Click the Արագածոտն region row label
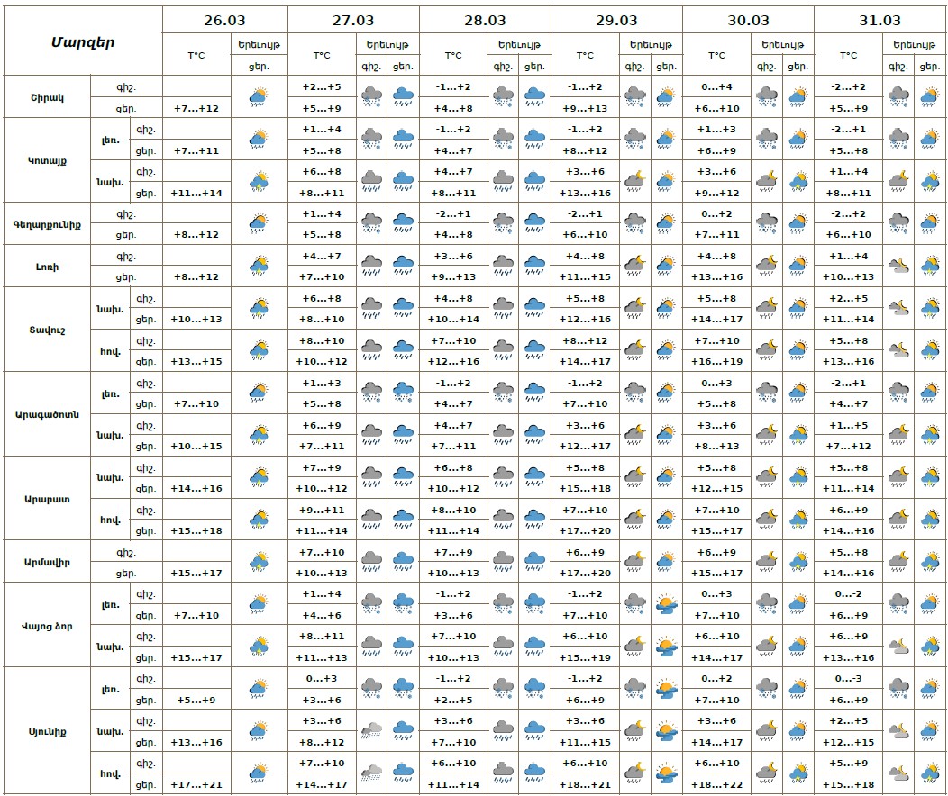This screenshot has height=796, width=948. pyautogui.click(x=43, y=413)
